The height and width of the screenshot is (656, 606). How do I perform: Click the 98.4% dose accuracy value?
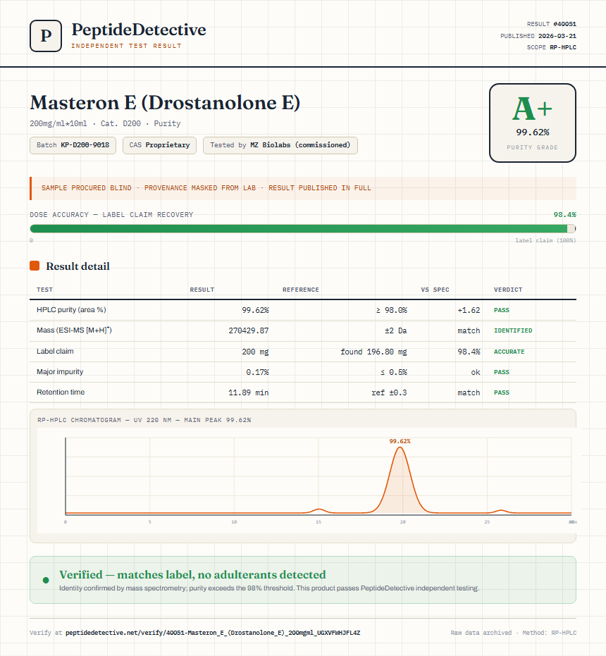pyautogui.click(x=564, y=215)
